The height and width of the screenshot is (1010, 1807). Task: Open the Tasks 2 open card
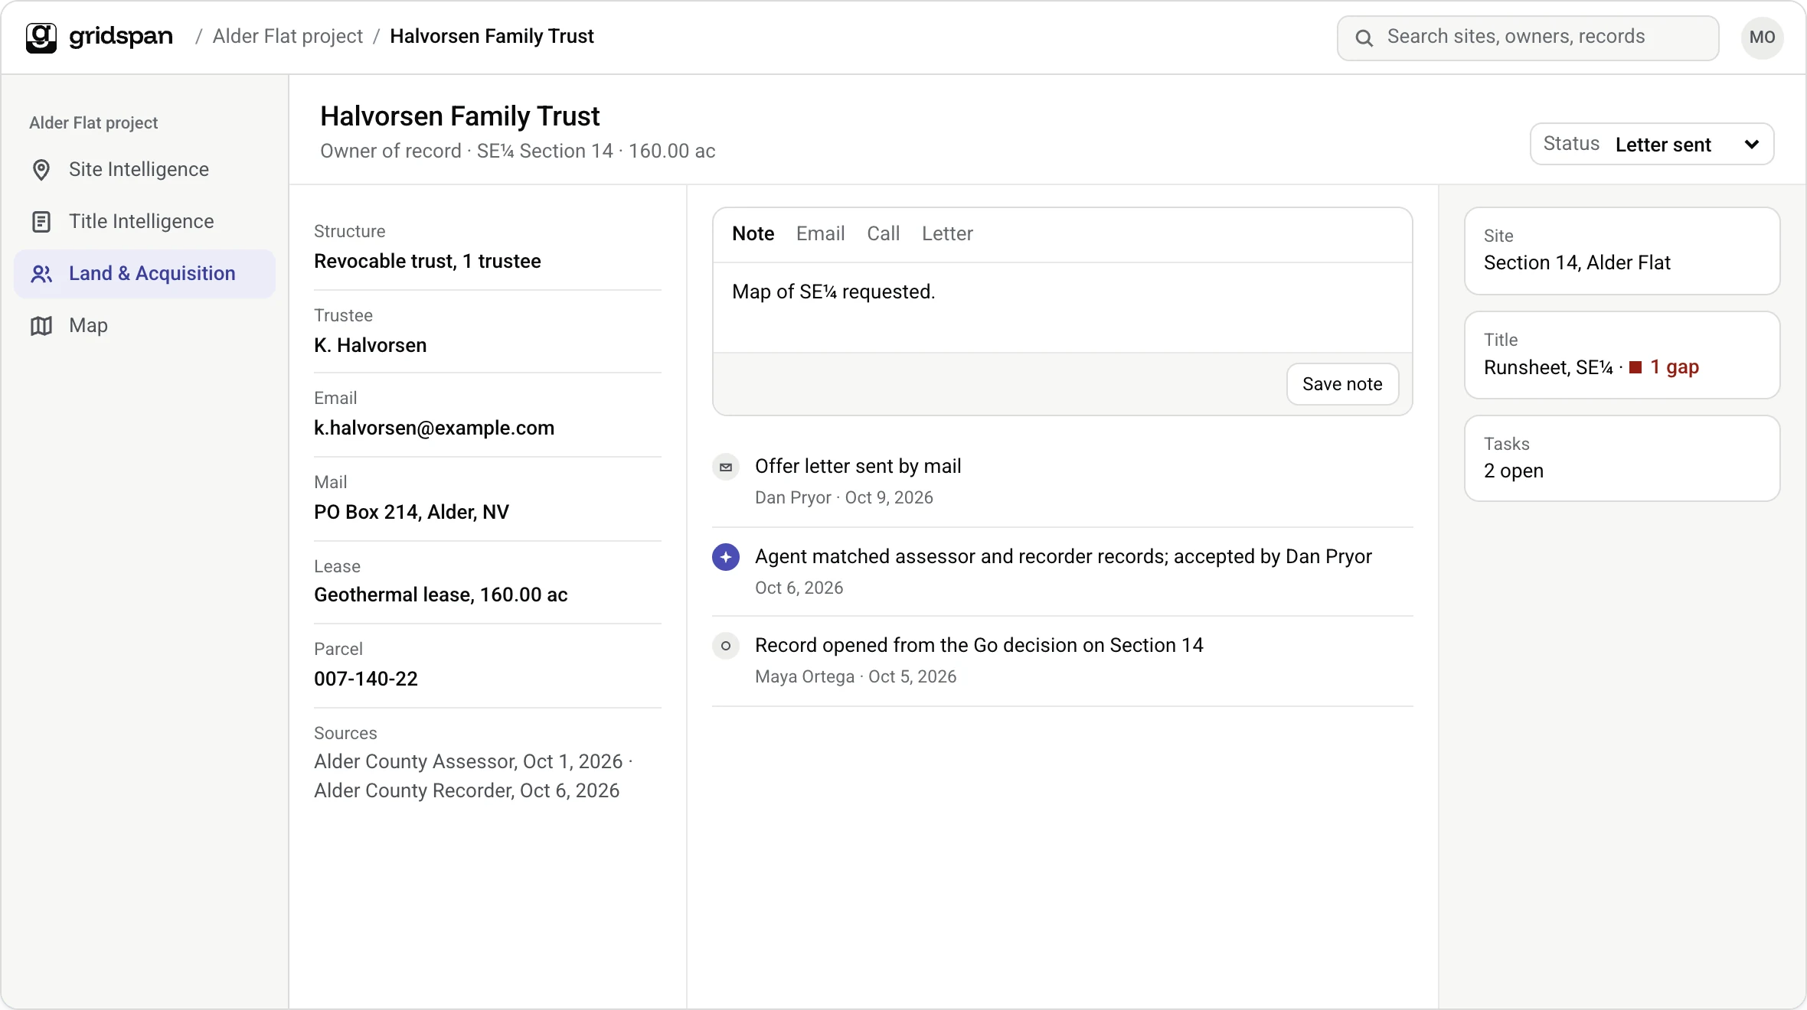(x=1622, y=458)
